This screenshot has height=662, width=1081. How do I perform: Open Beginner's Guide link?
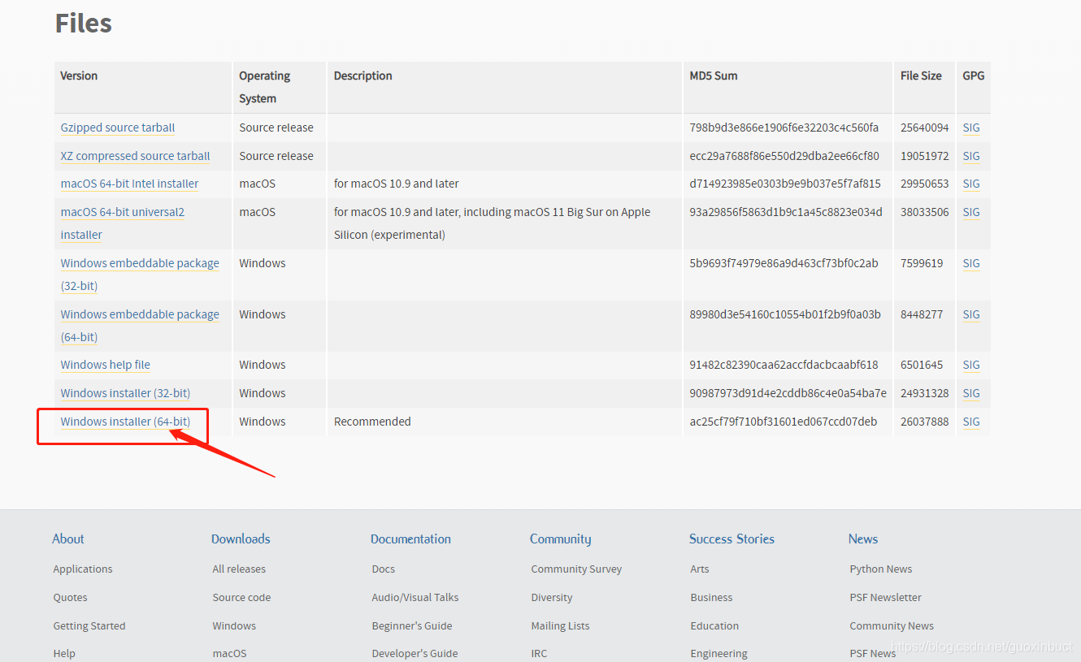coord(412,625)
